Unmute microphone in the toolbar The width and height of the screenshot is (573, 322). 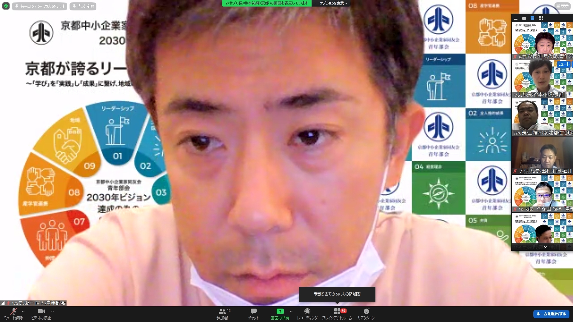pos(13,314)
